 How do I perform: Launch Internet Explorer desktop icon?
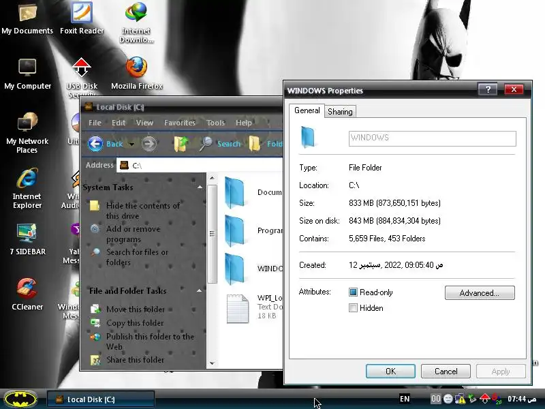click(27, 189)
